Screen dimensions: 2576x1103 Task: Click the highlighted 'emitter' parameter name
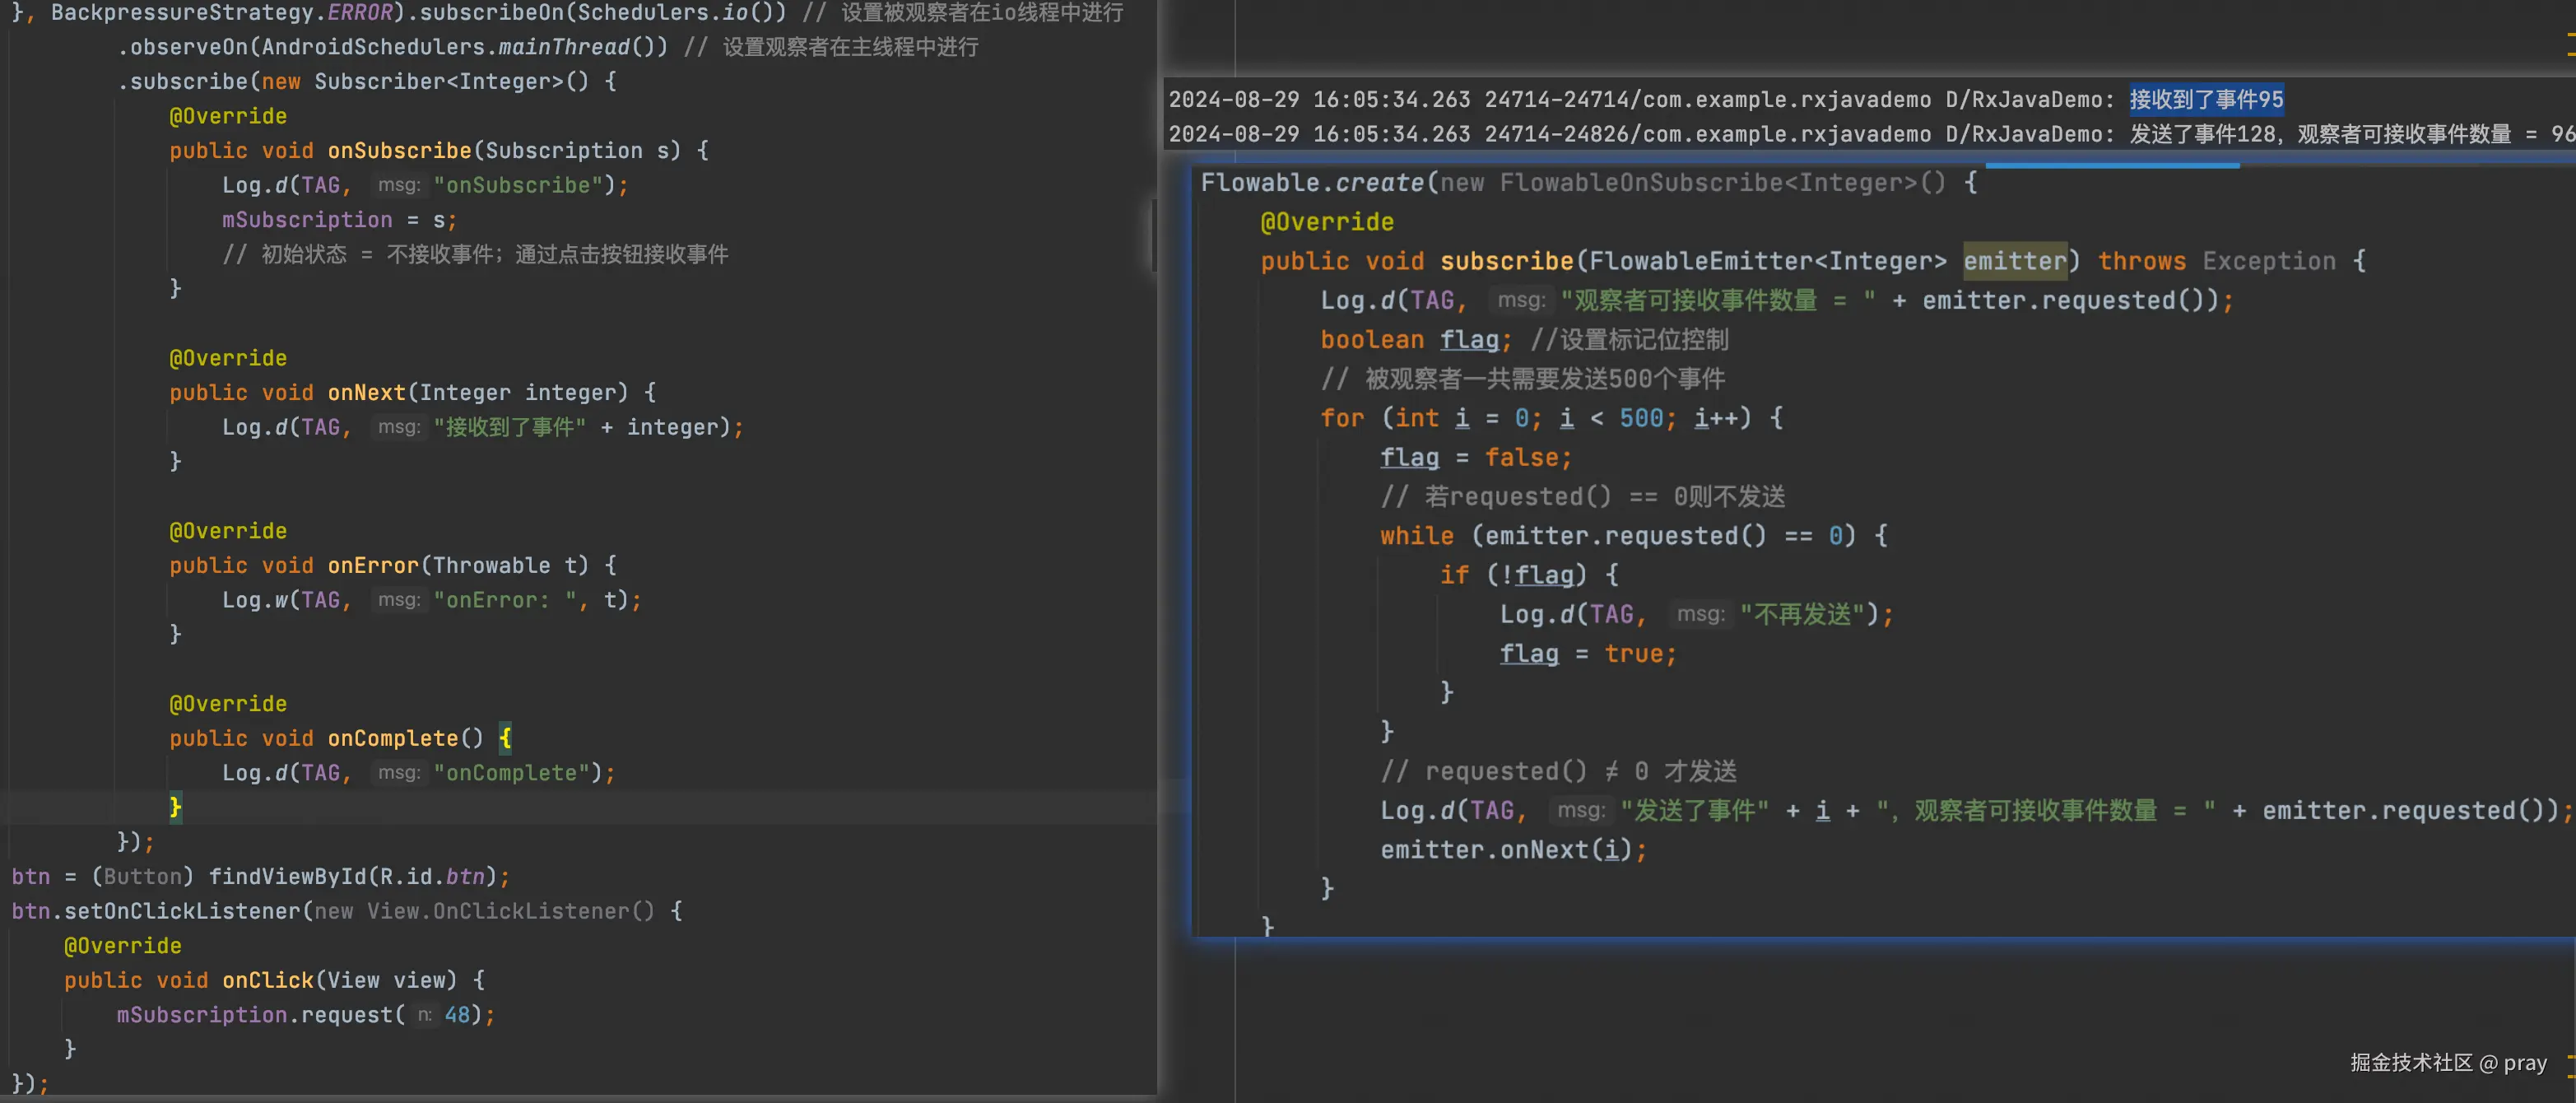click(x=2014, y=261)
